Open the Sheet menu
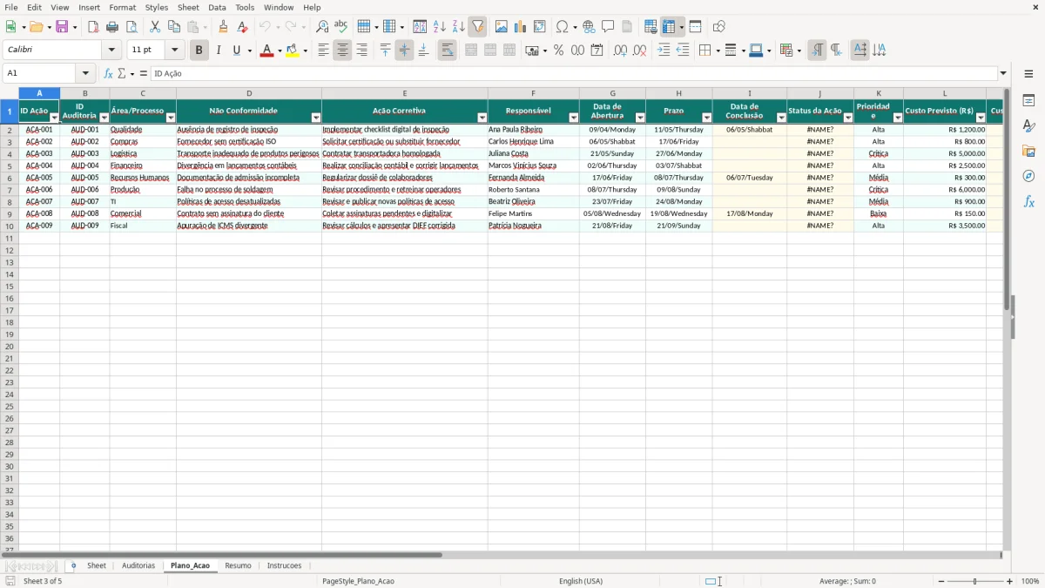Image resolution: width=1045 pixels, height=588 pixels. point(188,7)
